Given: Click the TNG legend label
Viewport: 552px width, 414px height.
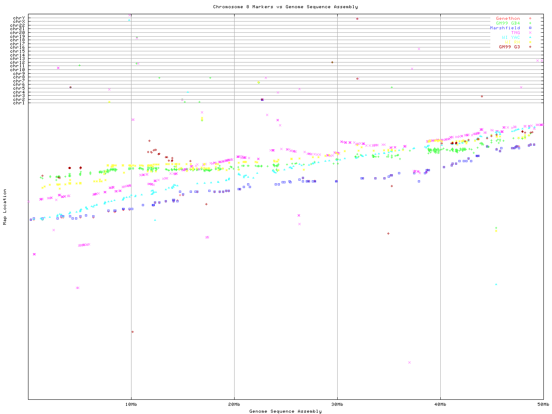Looking at the screenshot, I should click(x=515, y=33).
